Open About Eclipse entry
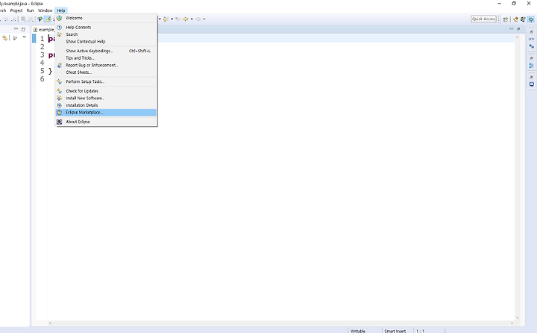537x333 pixels. [x=106, y=122]
